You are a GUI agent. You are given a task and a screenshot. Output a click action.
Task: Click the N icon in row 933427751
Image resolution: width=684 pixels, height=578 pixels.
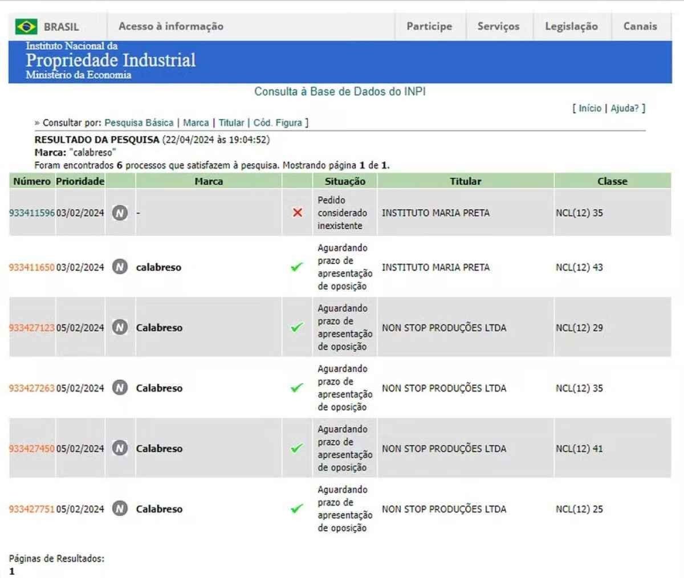[120, 508]
